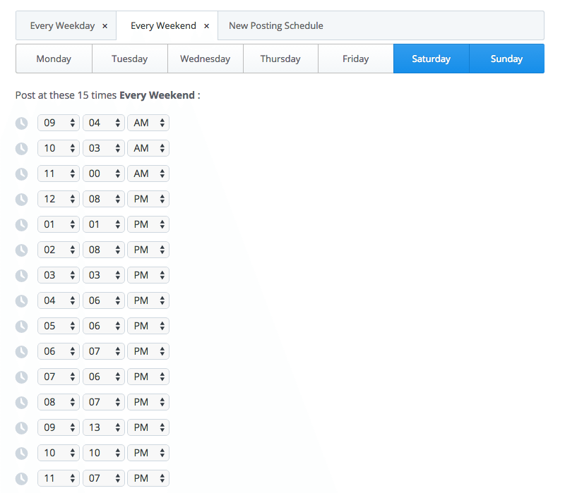Select Monday in the day row
This screenshot has height=493, width=565.
[x=54, y=59]
